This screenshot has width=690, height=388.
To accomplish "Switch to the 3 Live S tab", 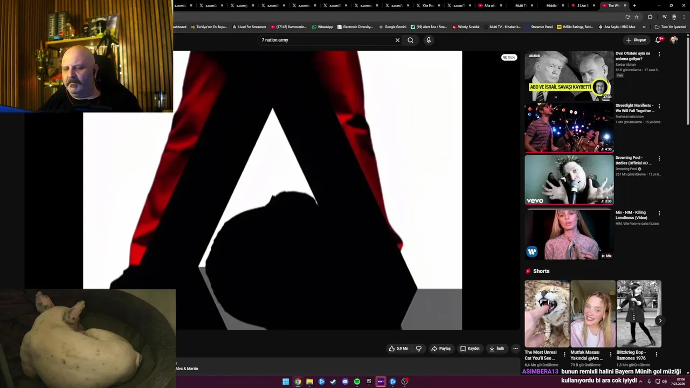I will (582, 5).
